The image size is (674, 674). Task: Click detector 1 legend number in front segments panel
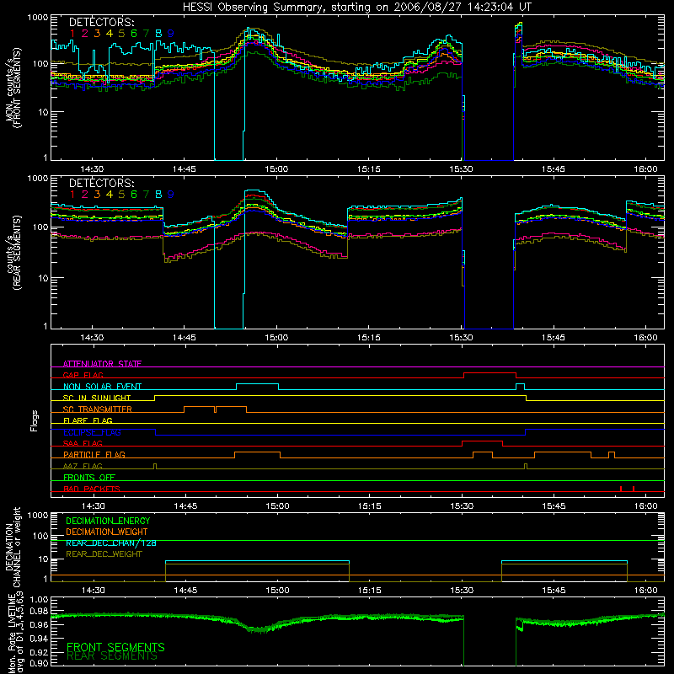[72, 34]
